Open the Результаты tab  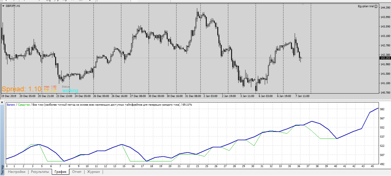click(40, 172)
